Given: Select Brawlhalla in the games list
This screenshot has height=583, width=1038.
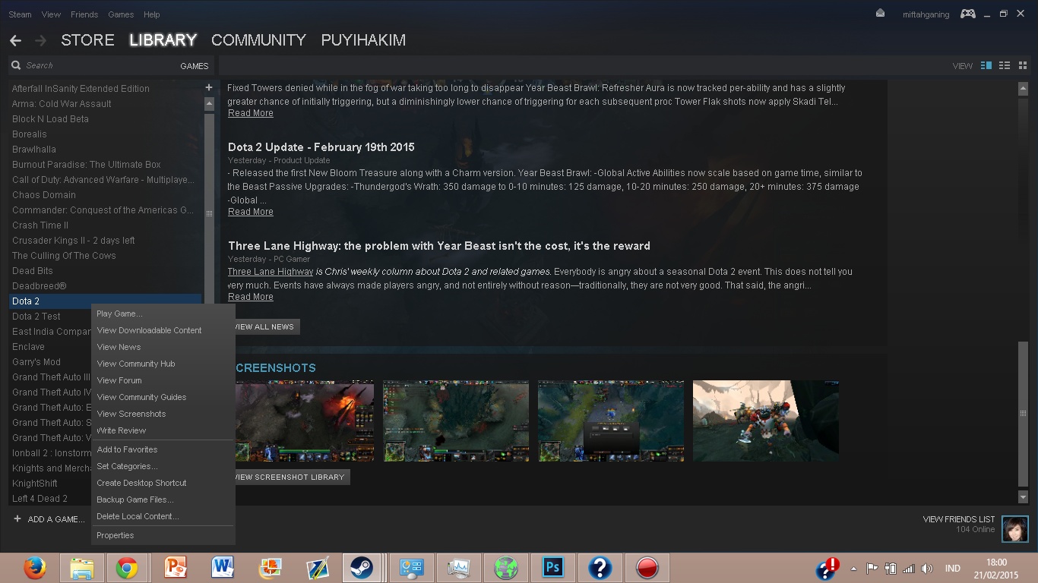Looking at the screenshot, I should point(34,150).
